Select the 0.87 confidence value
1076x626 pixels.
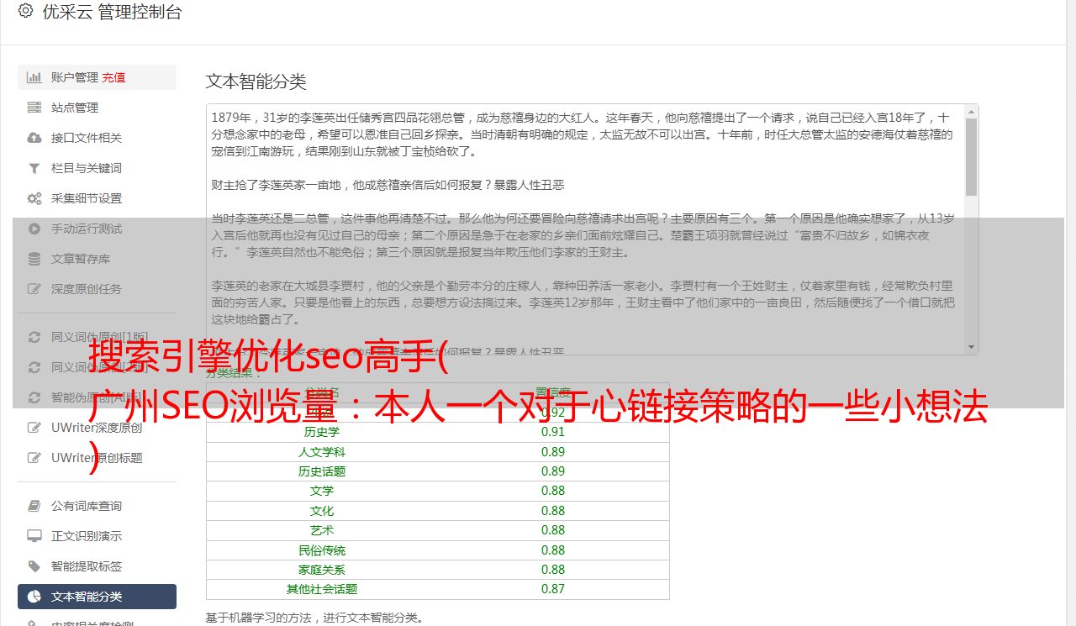[x=553, y=589]
